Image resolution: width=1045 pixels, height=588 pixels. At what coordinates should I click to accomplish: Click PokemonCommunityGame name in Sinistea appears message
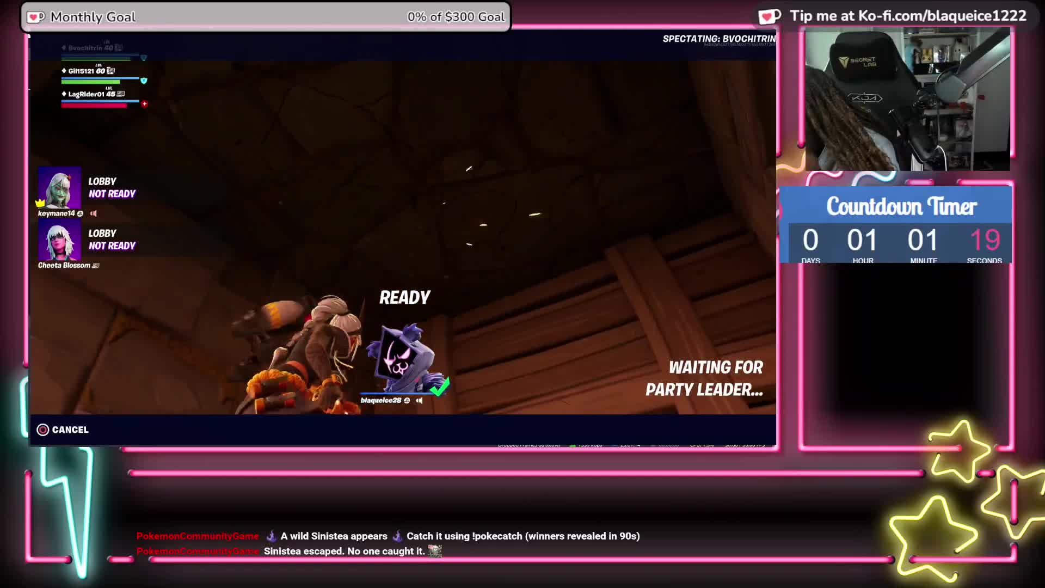click(198, 536)
